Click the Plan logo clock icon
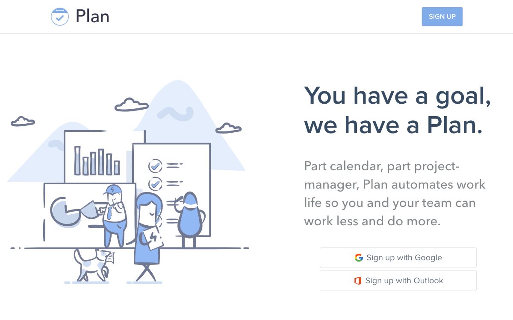 tap(60, 16)
